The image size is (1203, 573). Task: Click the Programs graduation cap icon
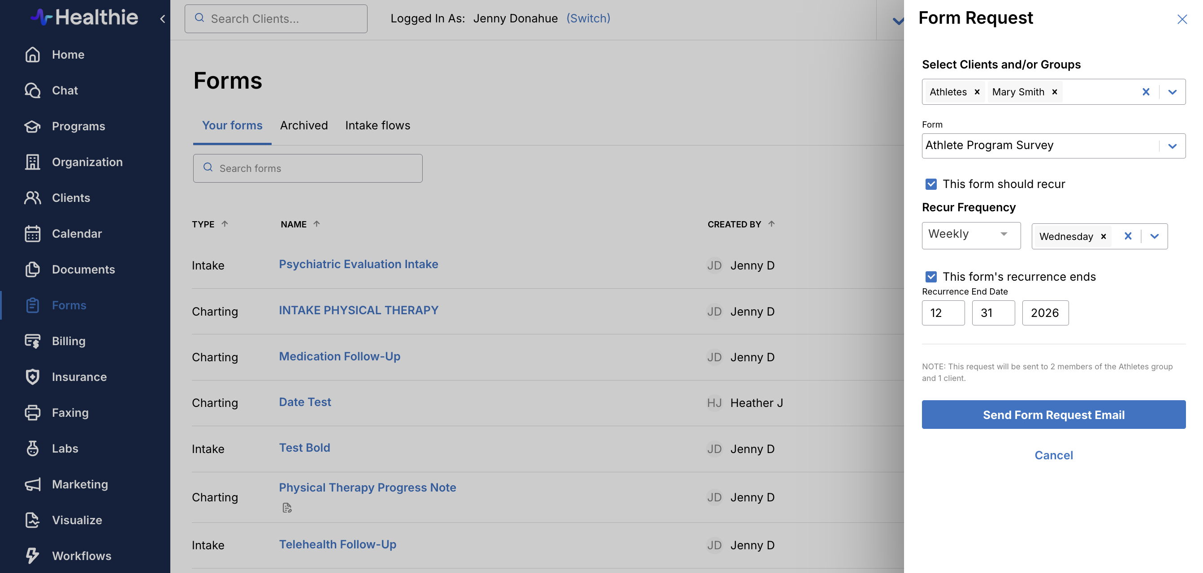32,126
